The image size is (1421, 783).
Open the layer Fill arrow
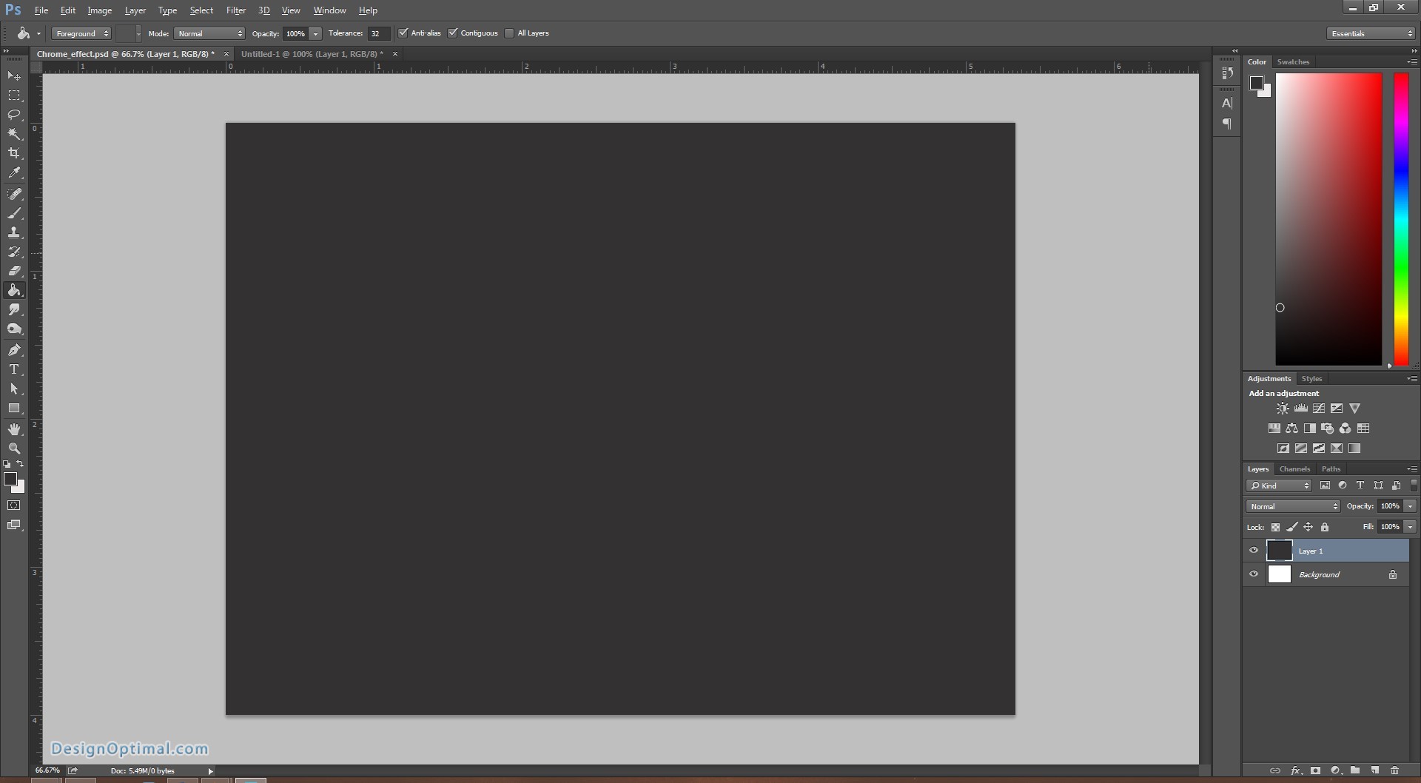[1410, 527]
